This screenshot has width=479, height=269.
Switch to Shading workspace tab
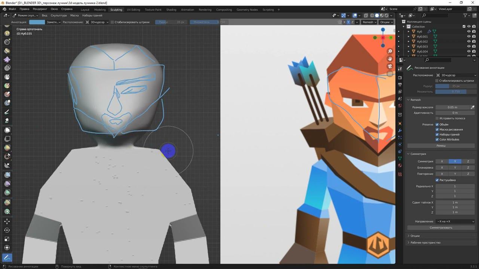coord(171,9)
